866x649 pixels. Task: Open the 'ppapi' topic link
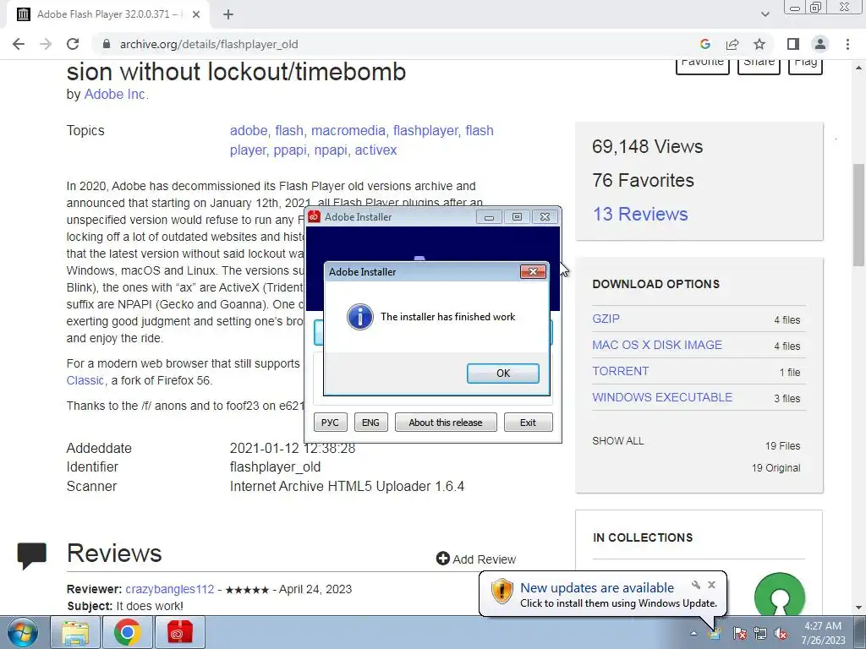tap(289, 150)
